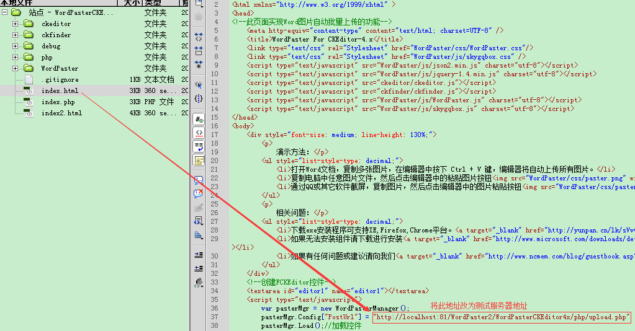Expand the ckeditor folder
The width and height of the screenshot is (635, 331).
[16, 24]
